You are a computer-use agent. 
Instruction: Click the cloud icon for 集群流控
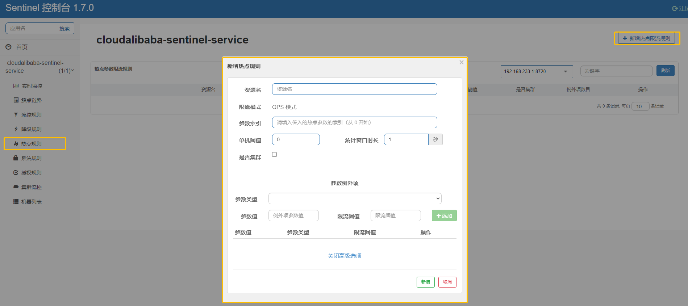(16, 187)
